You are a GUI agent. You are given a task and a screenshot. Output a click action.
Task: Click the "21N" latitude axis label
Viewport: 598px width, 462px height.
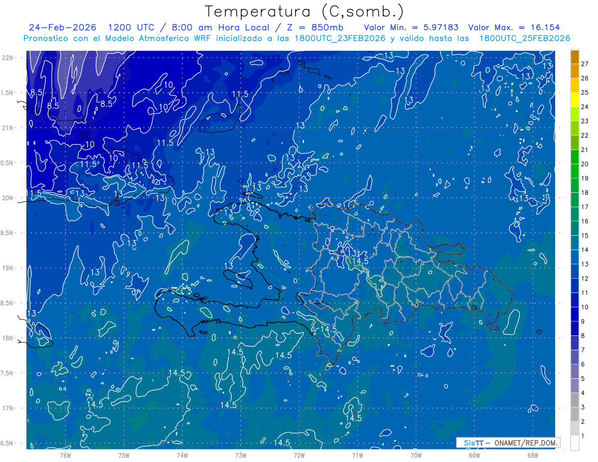click(x=7, y=128)
